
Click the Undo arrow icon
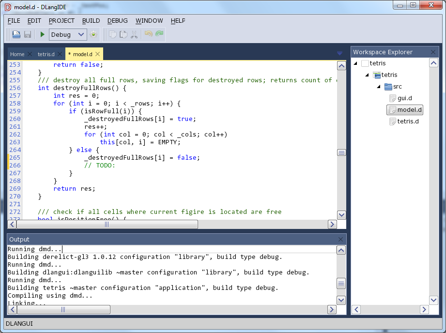tap(149, 34)
